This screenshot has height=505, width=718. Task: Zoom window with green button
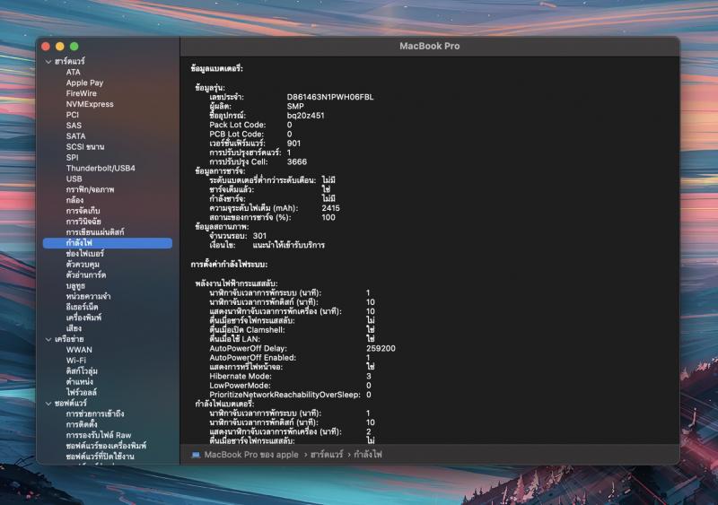[x=74, y=47]
